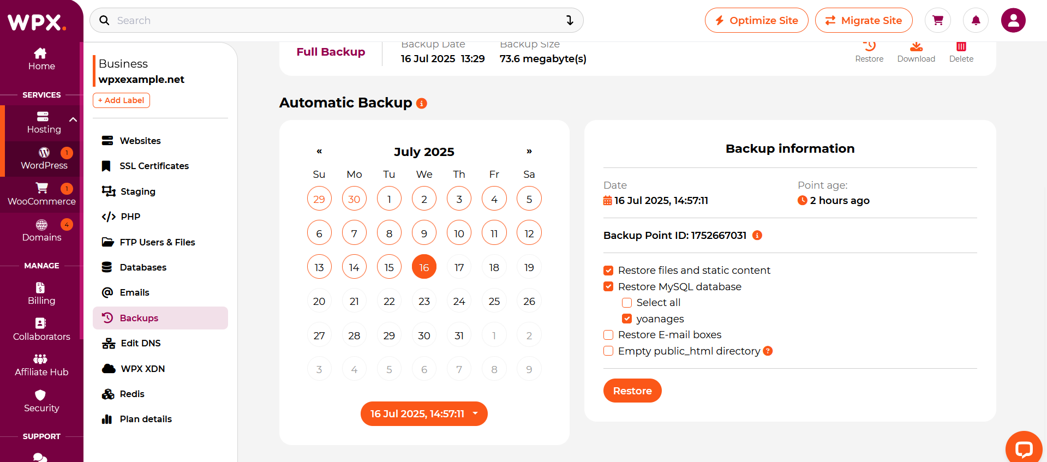The height and width of the screenshot is (462, 1047).
Task: Go to next month in calendar
Action: point(529,151)
